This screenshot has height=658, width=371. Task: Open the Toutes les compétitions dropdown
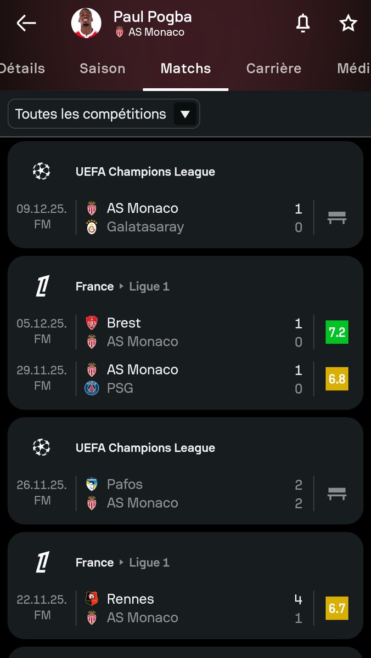tap(104, 114)
